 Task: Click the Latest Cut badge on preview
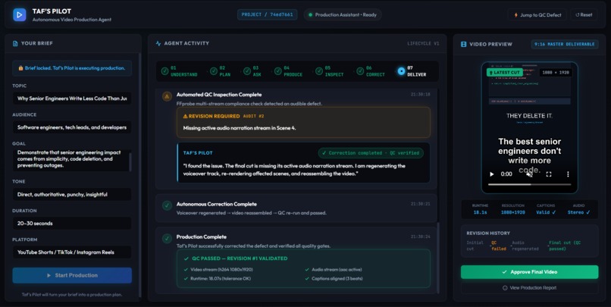504,73
